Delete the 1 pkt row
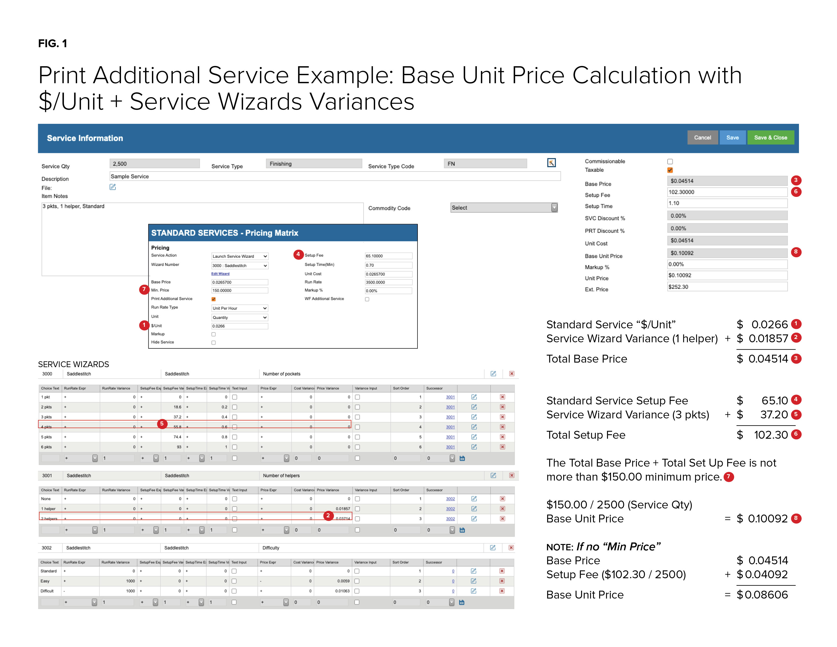Screen dimensions: 837x647 point(502,397)
